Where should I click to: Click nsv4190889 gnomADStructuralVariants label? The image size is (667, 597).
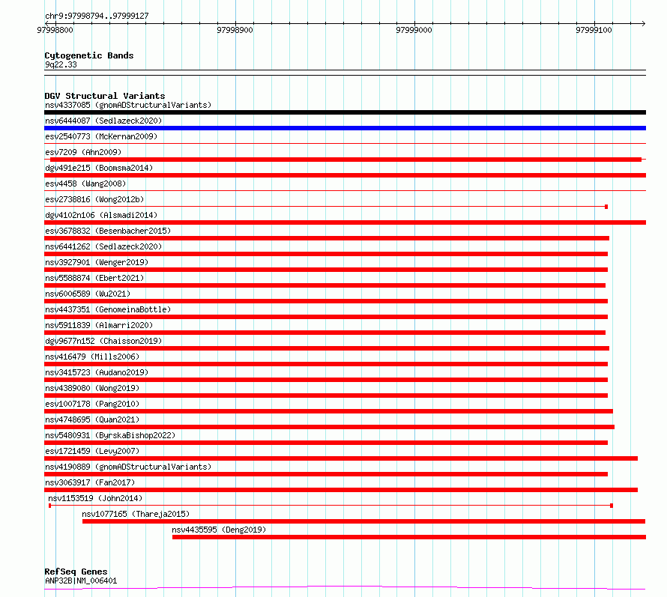point(128,467)
